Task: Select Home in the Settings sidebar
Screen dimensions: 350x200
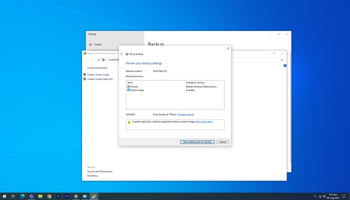Action: pyautogui.click(x=97, y=44)
